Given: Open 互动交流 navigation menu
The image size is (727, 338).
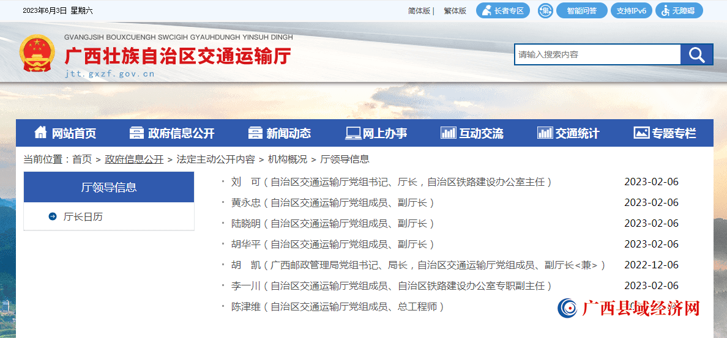Looking at the screenshot, I should [472, 133].
